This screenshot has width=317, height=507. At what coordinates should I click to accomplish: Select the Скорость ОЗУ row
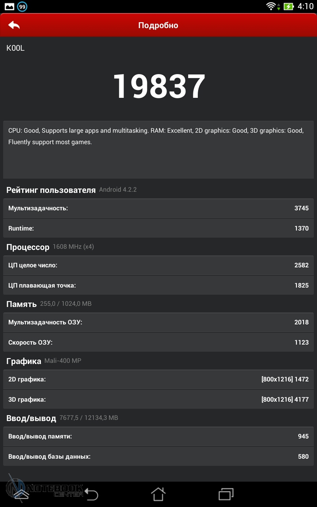(158, 342)
